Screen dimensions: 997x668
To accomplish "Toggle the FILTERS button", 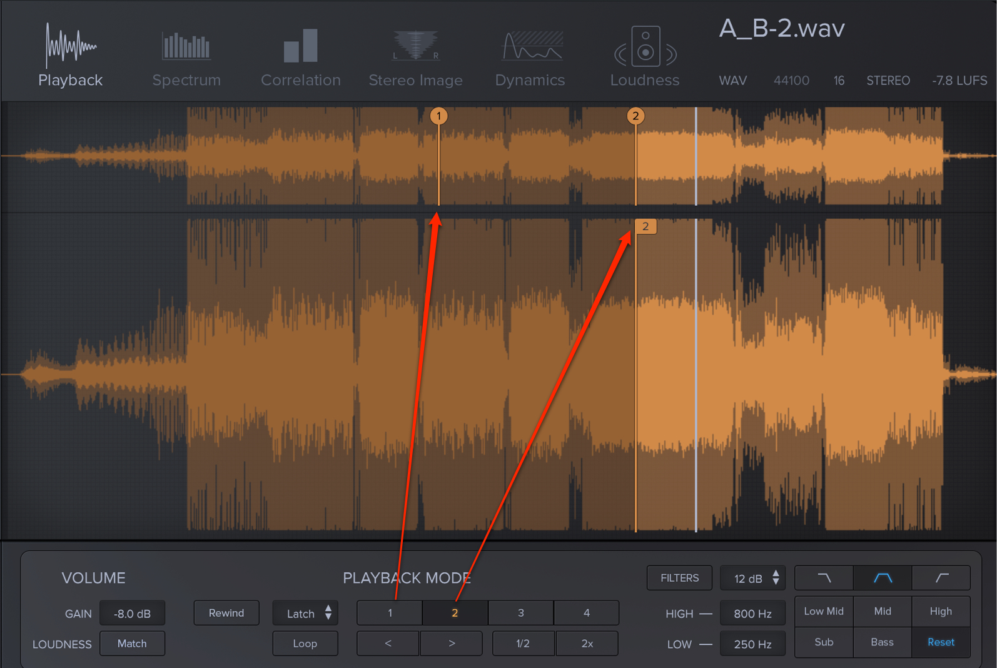I will [x=679, y=578].
